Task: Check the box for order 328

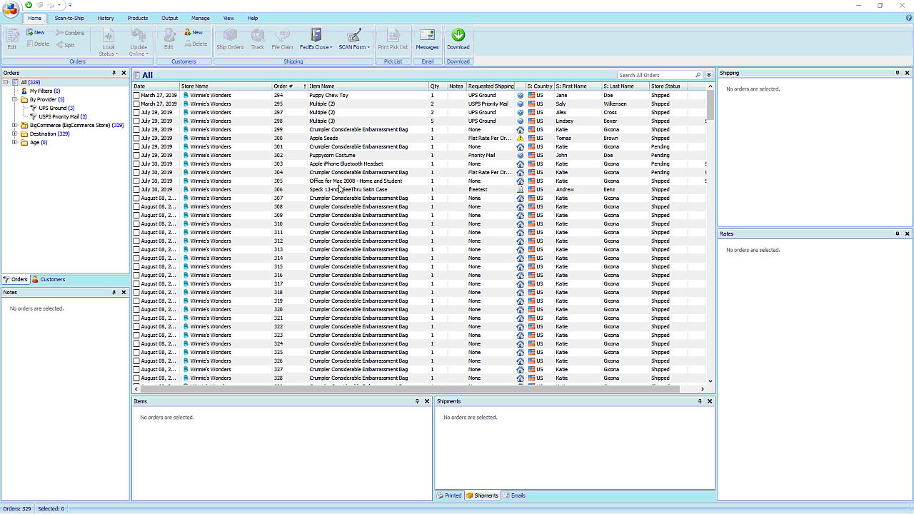Action: coord(136,378)
